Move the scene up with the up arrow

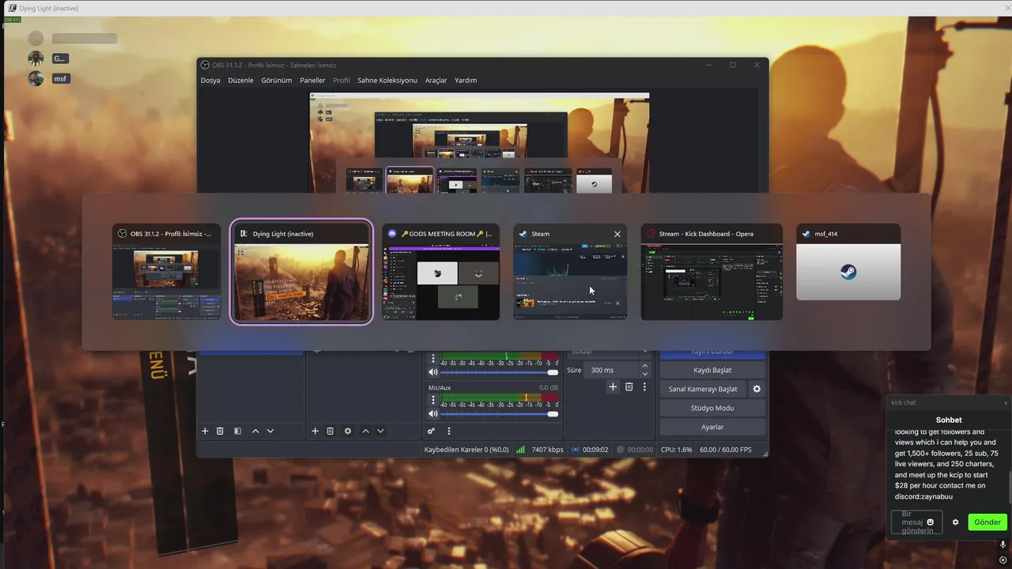point(255,431)
